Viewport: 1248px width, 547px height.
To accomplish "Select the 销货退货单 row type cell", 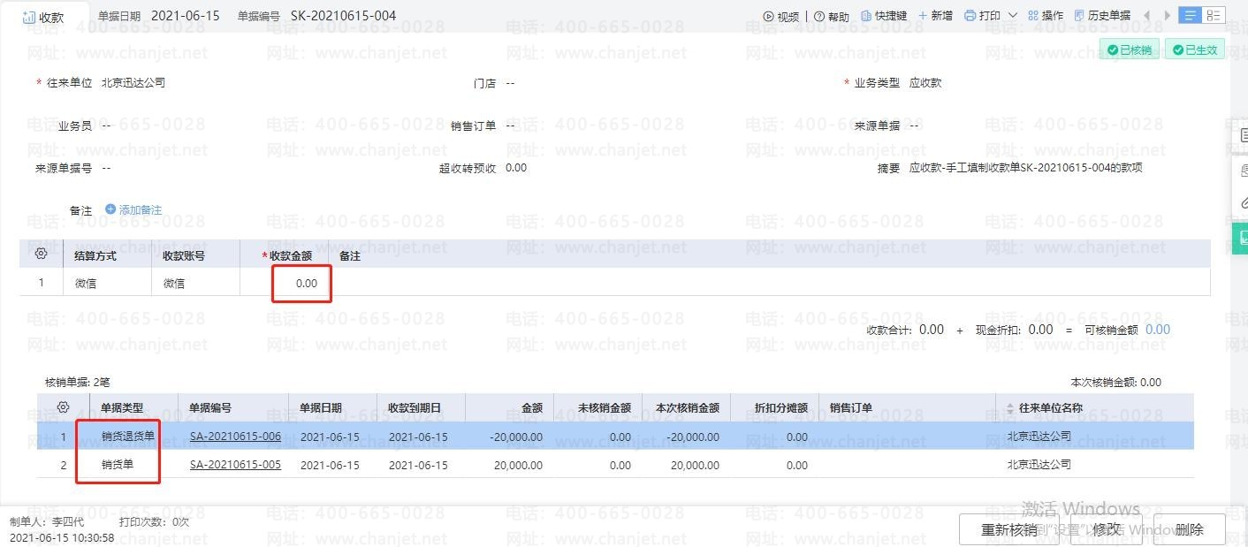I will [128, 437].
